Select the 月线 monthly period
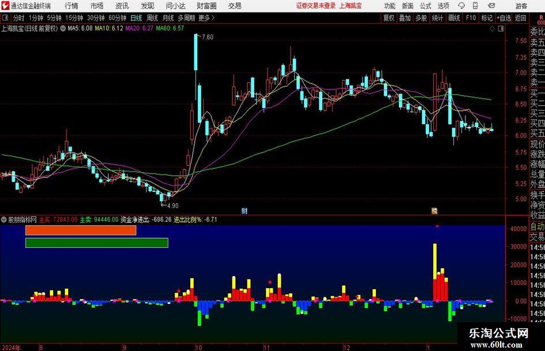Screen dimensions: 545x351 click(168, 18)
